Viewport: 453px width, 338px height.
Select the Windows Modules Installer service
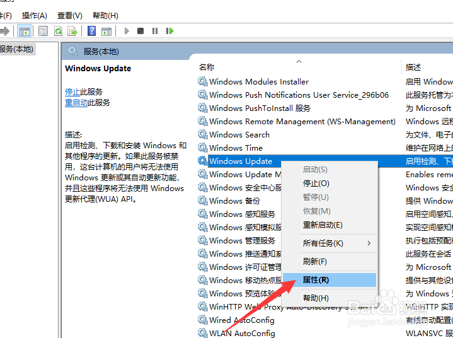tap(259, 81)
